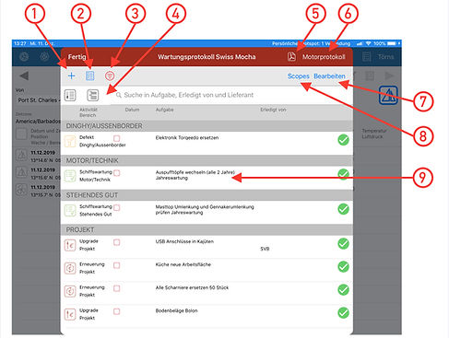Tap Datum column header
The image size is (449, 338).
click(x=132, y=110)
